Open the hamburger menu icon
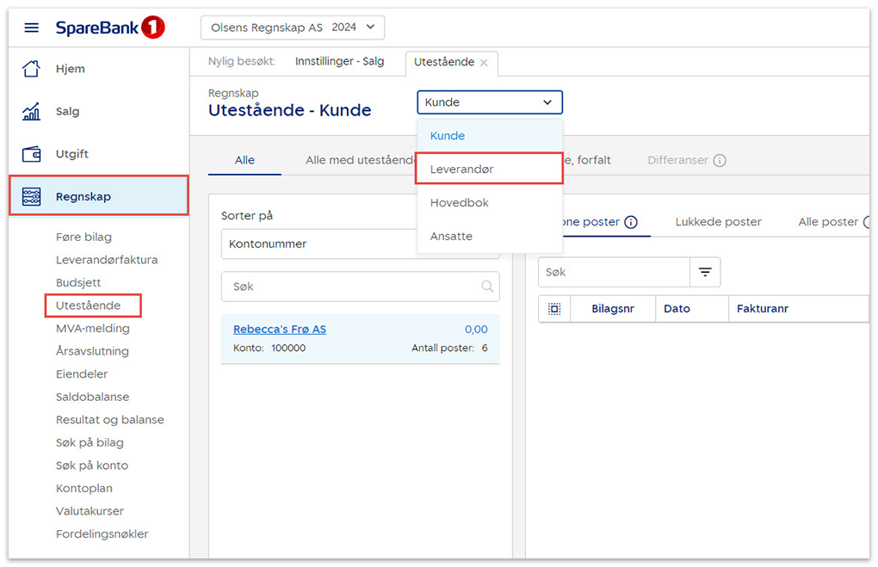The width and height of the screenshot is (878, 567). coord(32,28)
